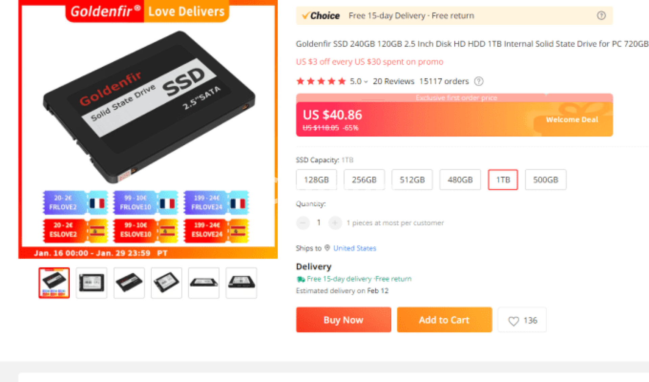Viewport: 649px width, 382px height.
Task: Select the 500GB capacity option
Action: [546, 180]
